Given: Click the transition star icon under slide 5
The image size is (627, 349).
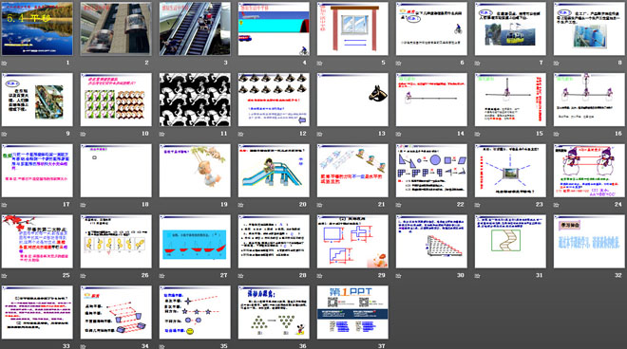Looking at the screenshot, I should (320, 64).
